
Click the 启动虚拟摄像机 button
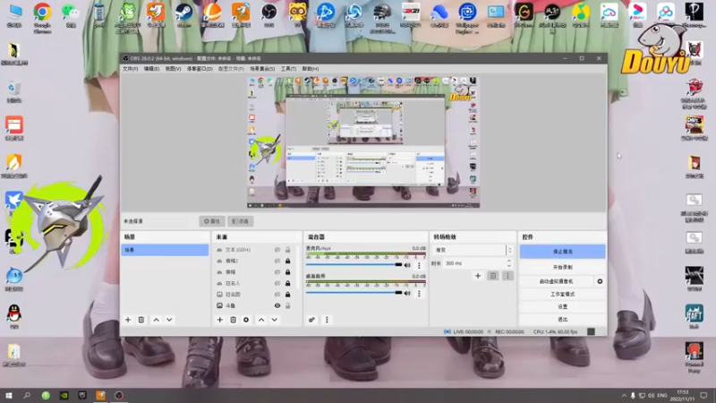(556, 281)
